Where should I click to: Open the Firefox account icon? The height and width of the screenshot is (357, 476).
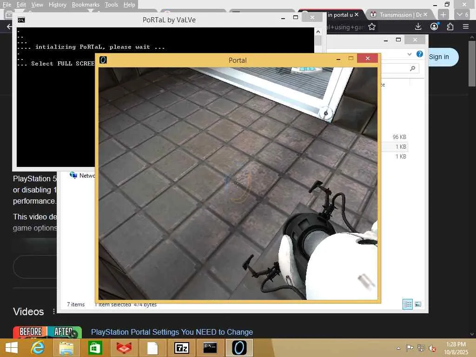click(x=434, y=26)
